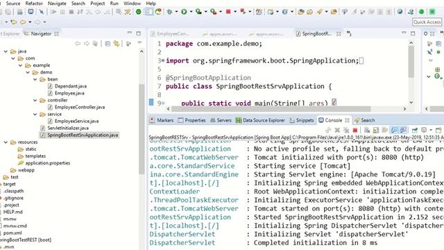
Task: Toggle Show Console on standard error change
Action: (x=403, y=130)
